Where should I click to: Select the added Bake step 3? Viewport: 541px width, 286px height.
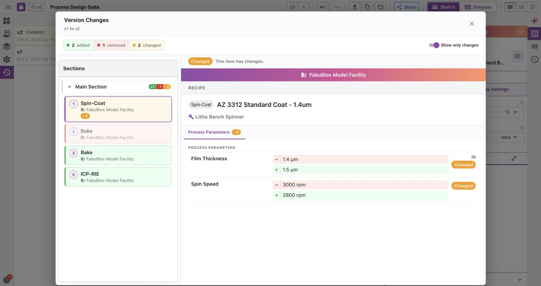118,155
